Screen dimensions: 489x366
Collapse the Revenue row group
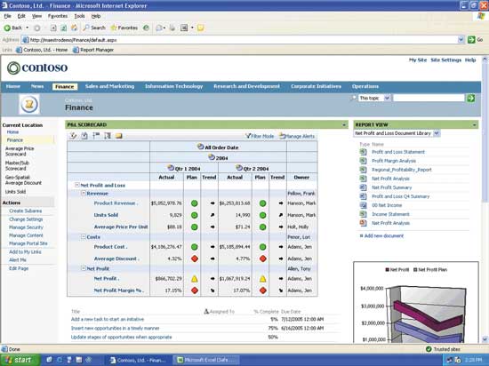click(x=84, y=193)
